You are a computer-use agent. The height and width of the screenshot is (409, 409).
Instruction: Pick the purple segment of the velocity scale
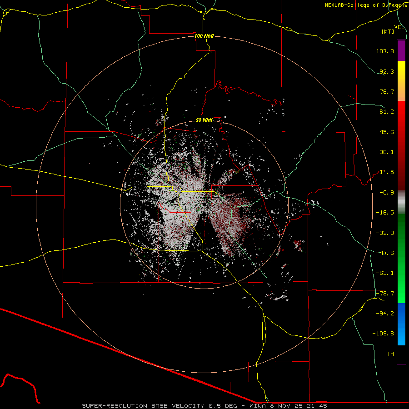pyautogui.click(x=401, y=50)
